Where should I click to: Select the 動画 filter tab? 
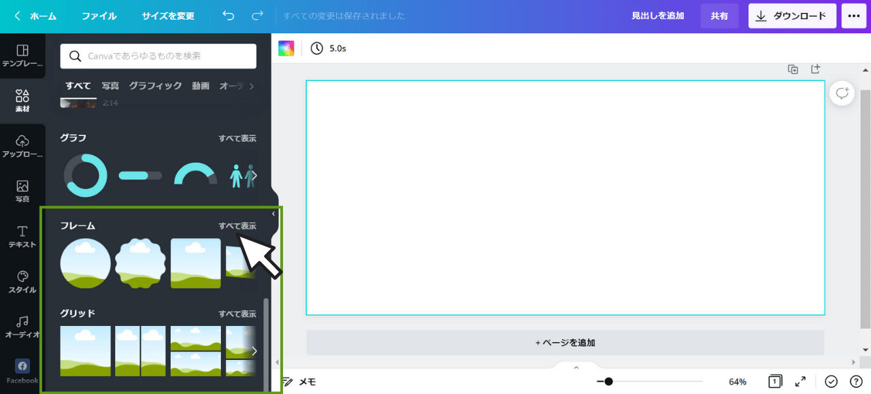pyautogui.click(x=201, y=86)
